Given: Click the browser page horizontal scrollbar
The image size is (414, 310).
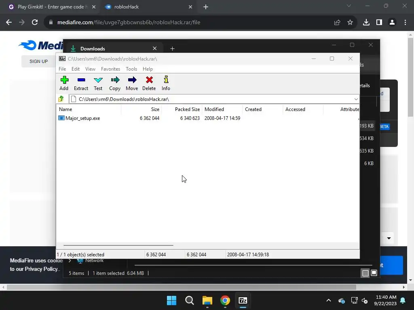Looking at the screenshot, I should (x=182, y=287).
